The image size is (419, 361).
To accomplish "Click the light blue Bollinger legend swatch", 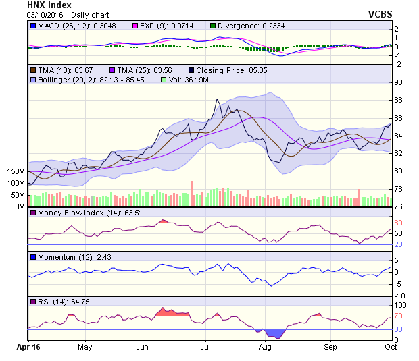I will coord(33,80).
